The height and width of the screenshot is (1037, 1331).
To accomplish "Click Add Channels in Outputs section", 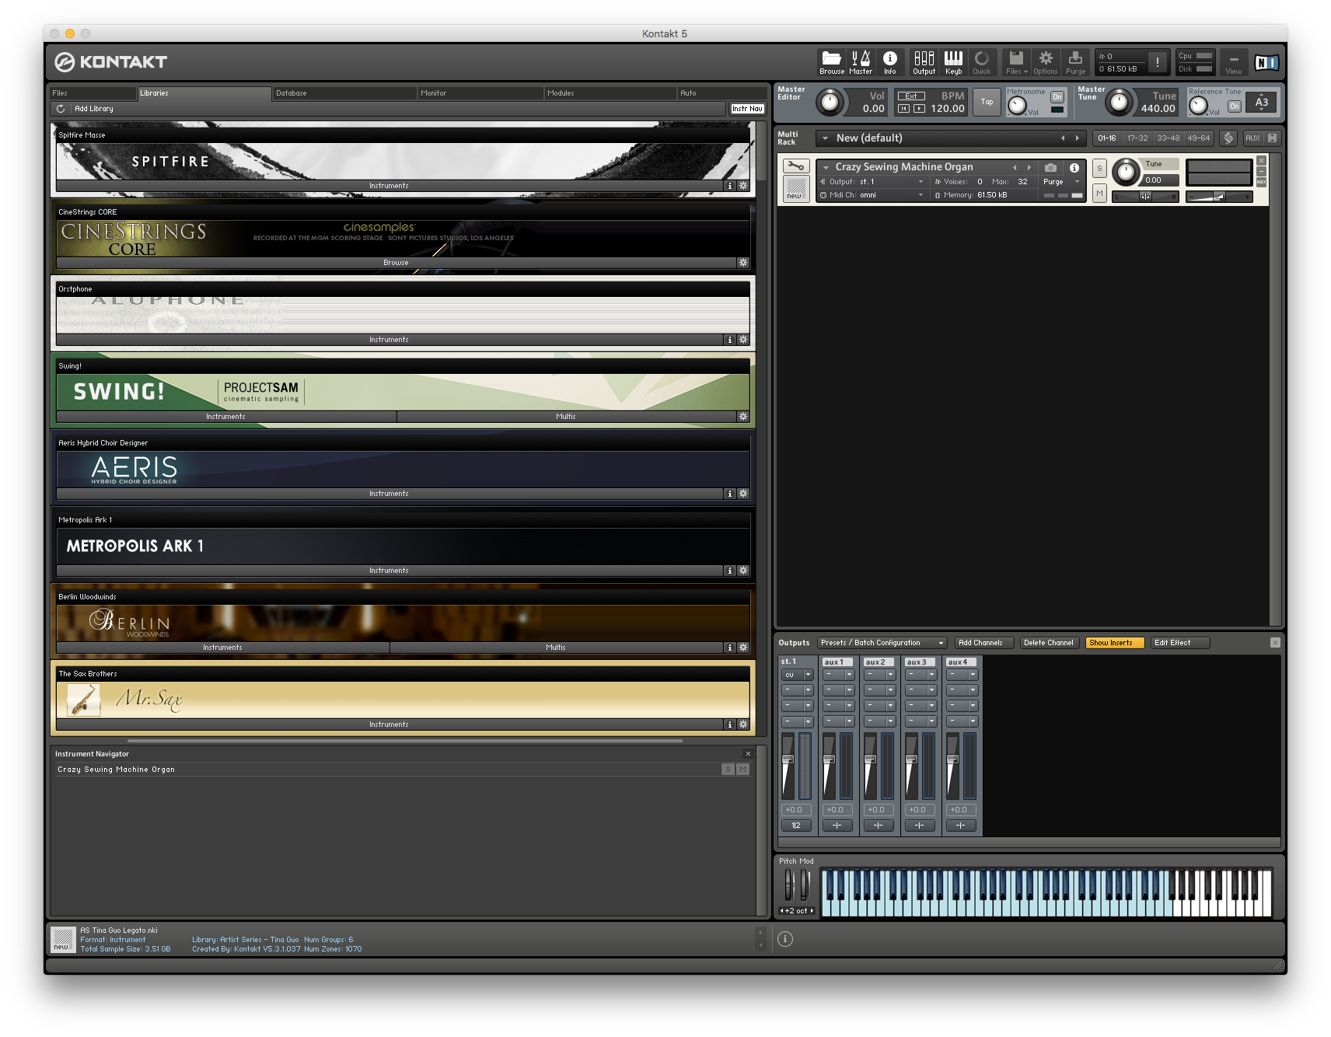I will pos(983,643).
